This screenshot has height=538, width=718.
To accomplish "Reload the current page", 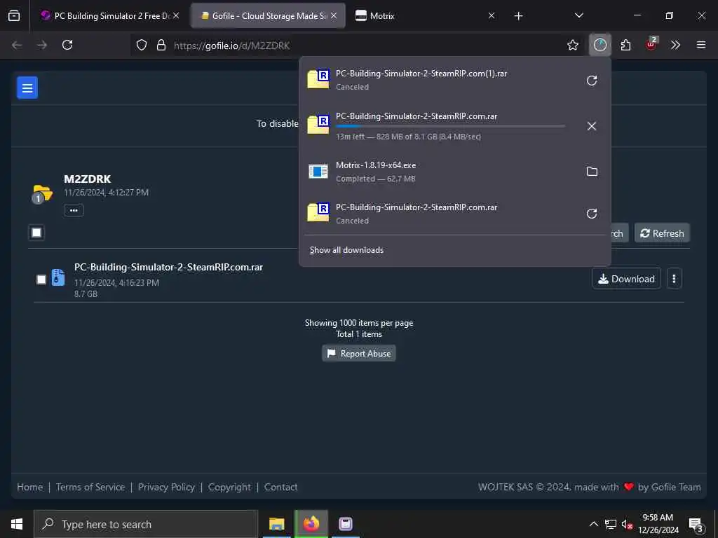I will (67, 45).
